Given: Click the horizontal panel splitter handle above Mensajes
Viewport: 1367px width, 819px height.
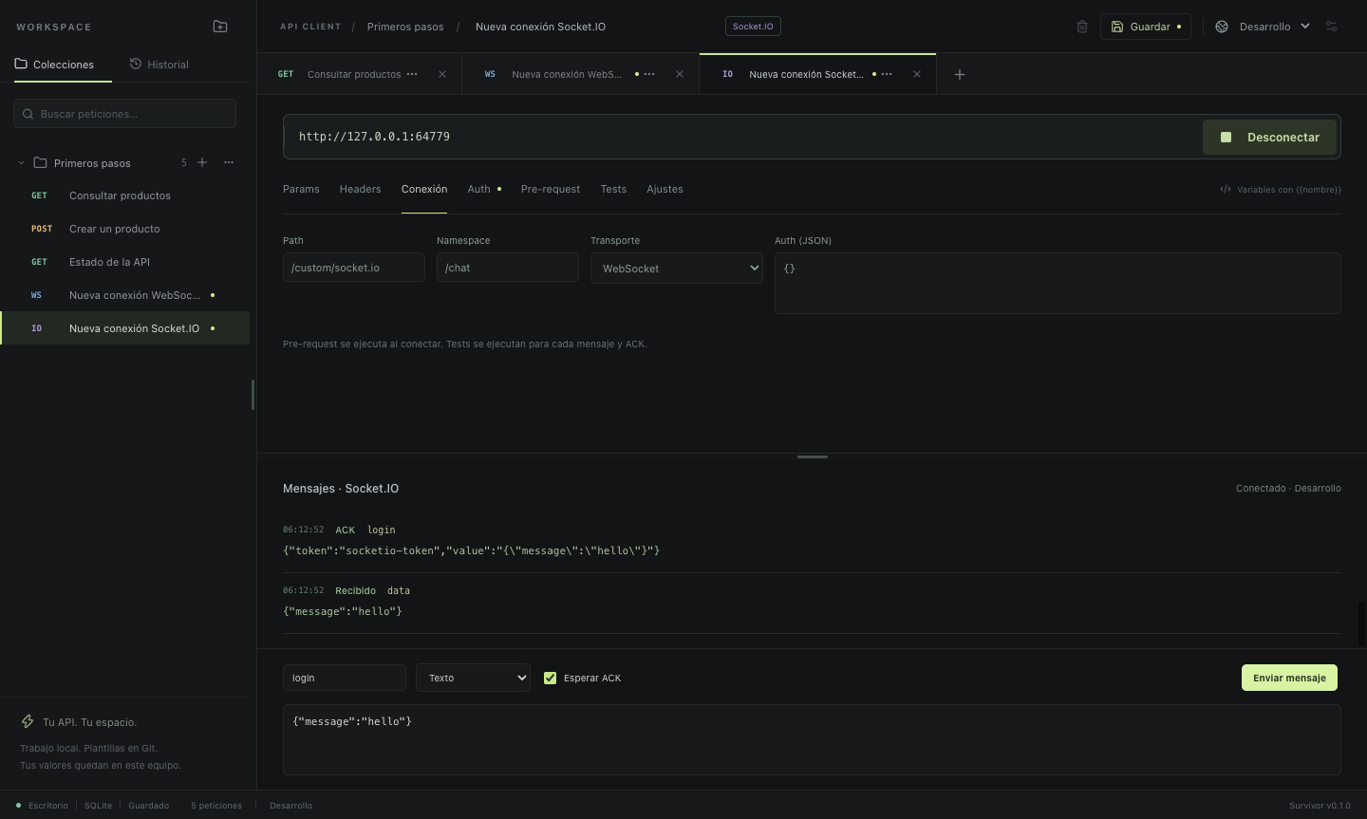Looking at the screenshot, I should (x=813, y=456).
